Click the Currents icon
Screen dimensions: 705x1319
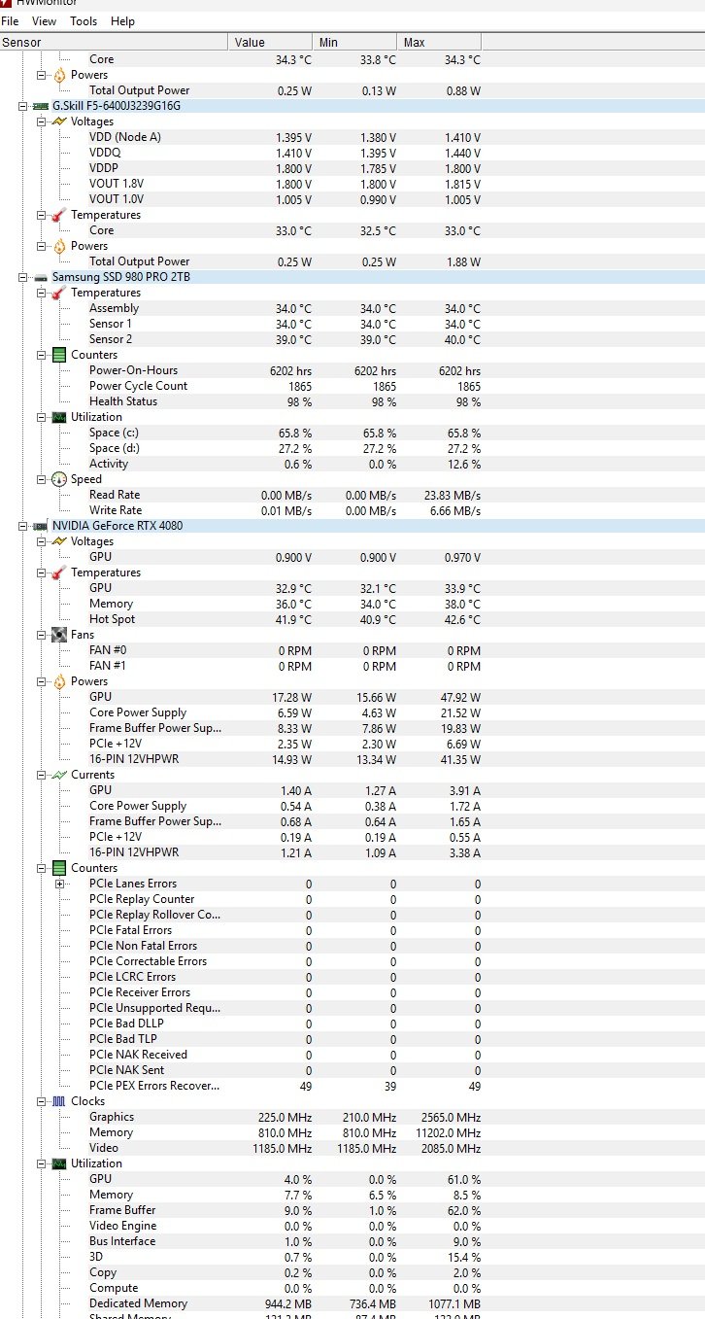(x=59, y=775)
